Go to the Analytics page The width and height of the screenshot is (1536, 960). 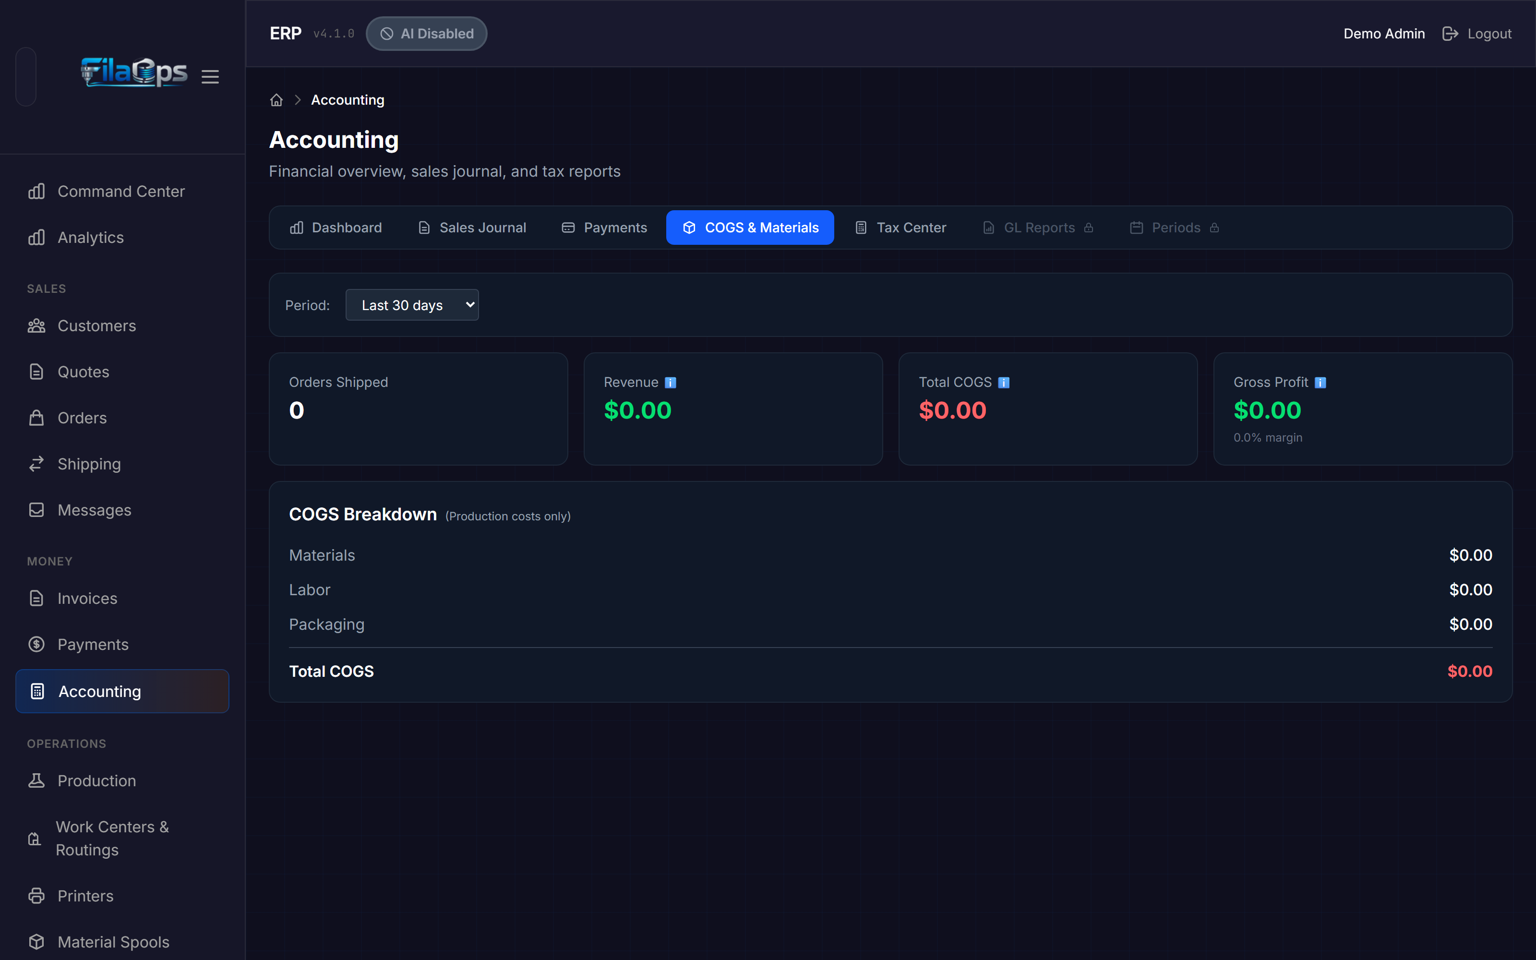[122, 238]
